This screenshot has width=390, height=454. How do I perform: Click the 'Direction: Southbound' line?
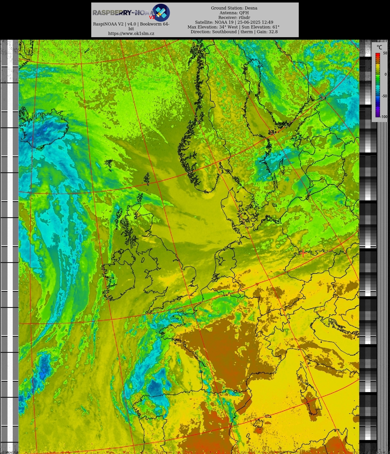click(234, 32)
